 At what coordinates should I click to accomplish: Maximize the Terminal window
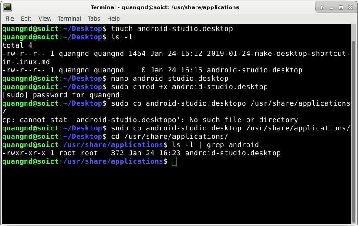[x=341, y=7]
